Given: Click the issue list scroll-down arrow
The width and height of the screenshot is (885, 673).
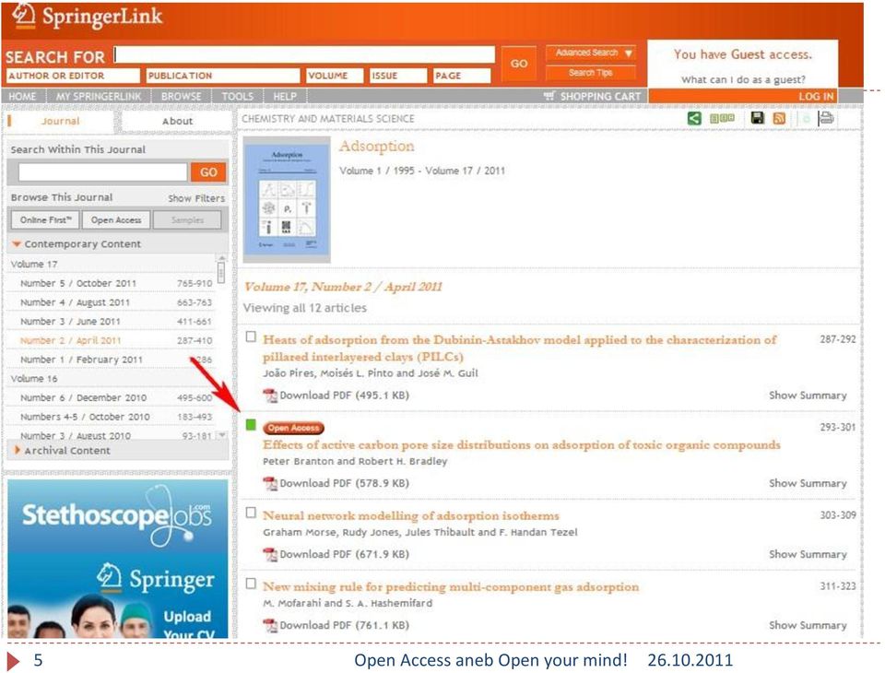Looking at the screenshot, I should (x=222, y=435).
